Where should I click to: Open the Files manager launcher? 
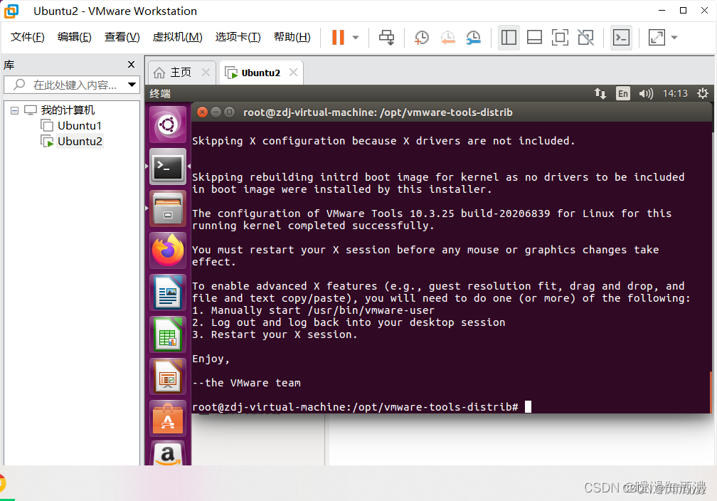pos(169,209)
